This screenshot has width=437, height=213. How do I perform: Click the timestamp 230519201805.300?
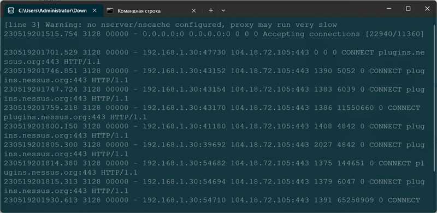tap(40, 145)
